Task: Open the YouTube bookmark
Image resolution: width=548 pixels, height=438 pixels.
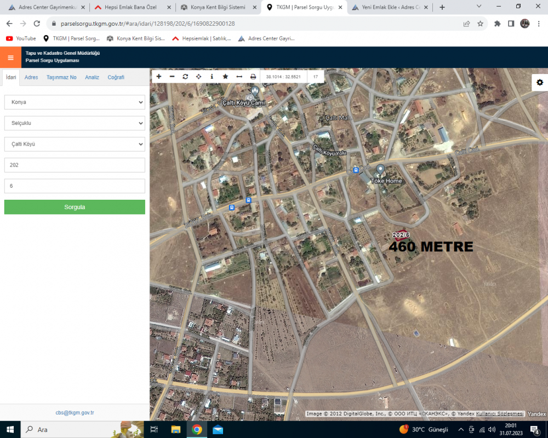Action: click(x=21, y=38)
